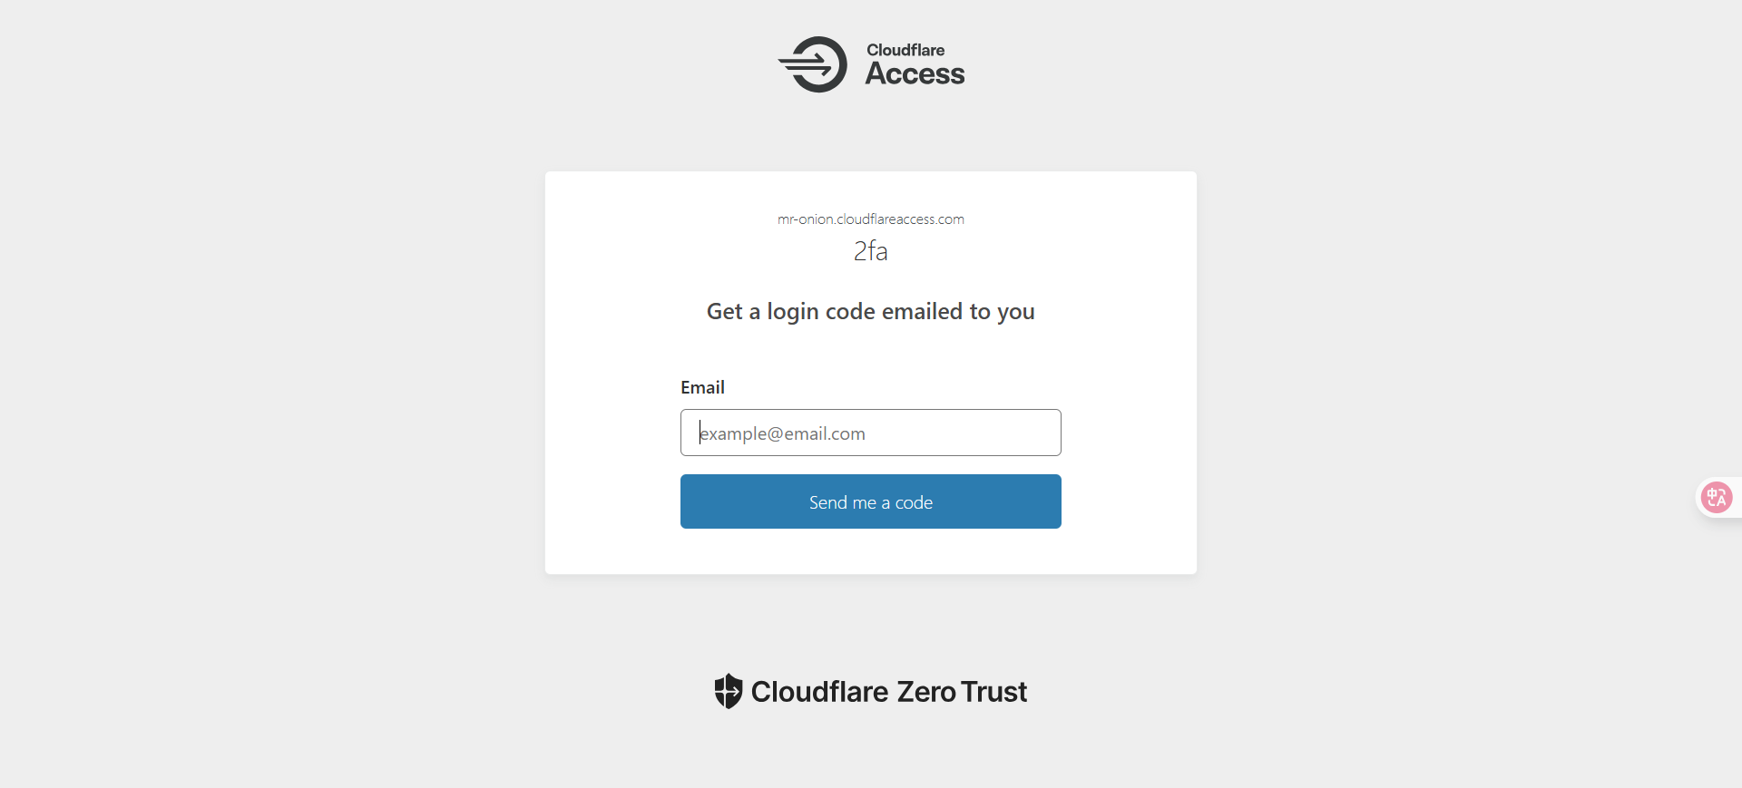Click the Email field label
1742x788 pixels.
[702, 387]
